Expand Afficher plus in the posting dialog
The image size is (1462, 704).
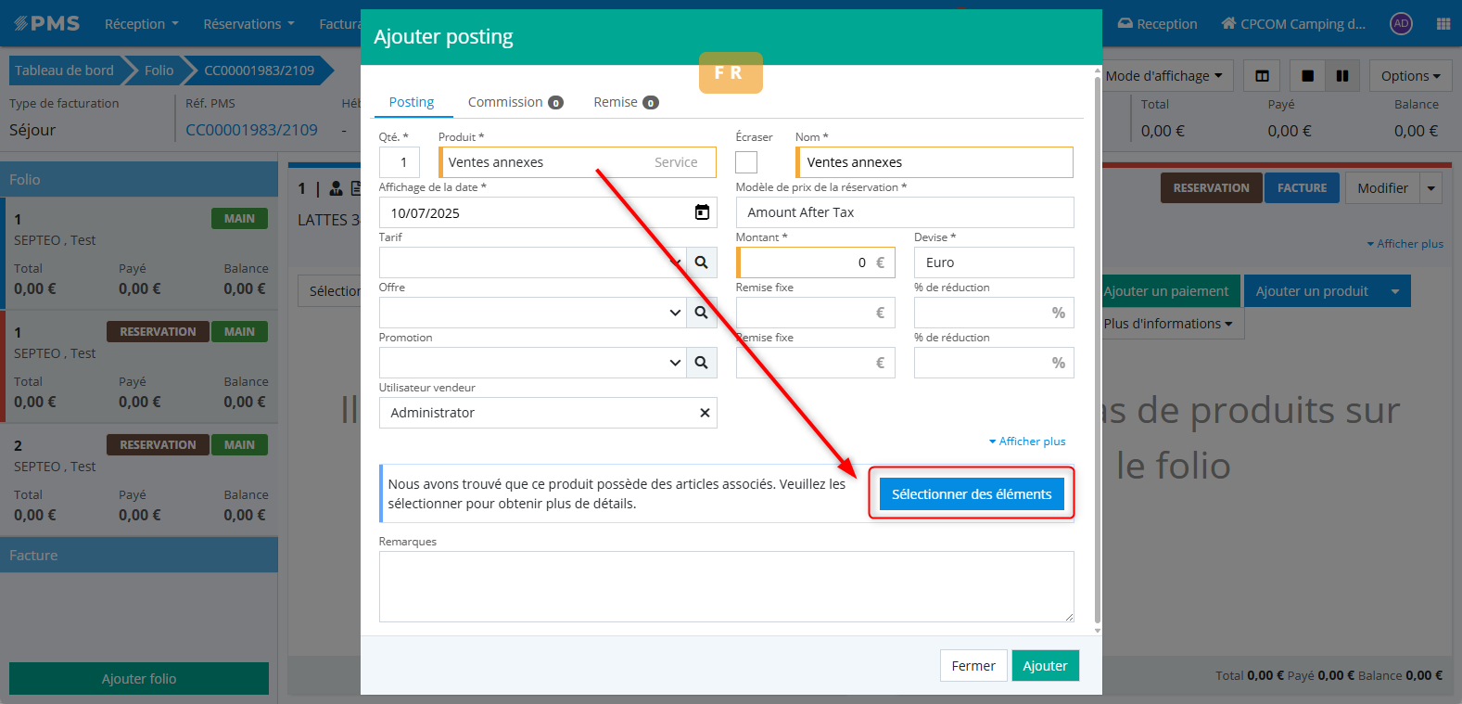pyautogui.click(x=1027, y=442)
